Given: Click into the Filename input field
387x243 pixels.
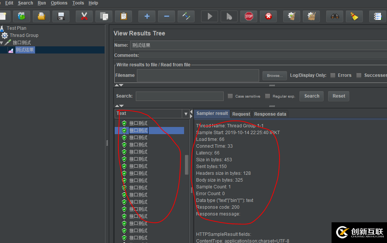Looking at the screenshot, I should point(198,75).
